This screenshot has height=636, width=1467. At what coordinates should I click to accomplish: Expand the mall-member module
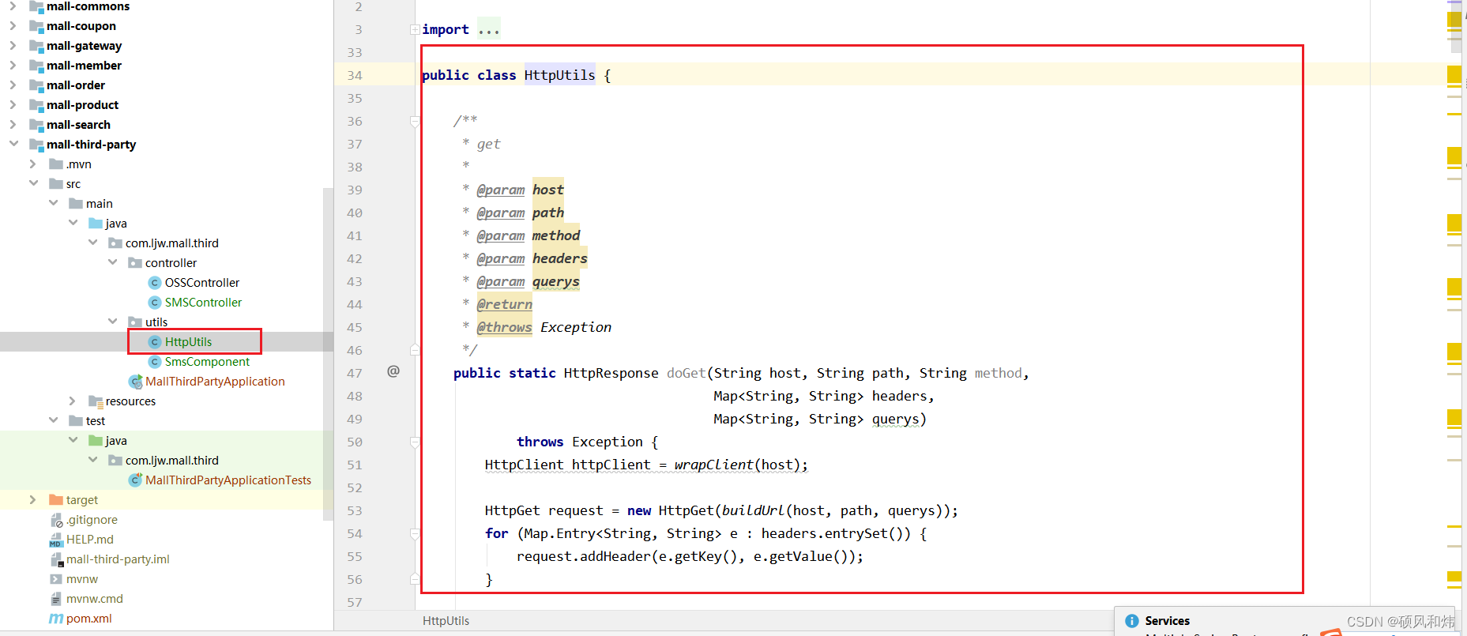[x=13, y=66]
